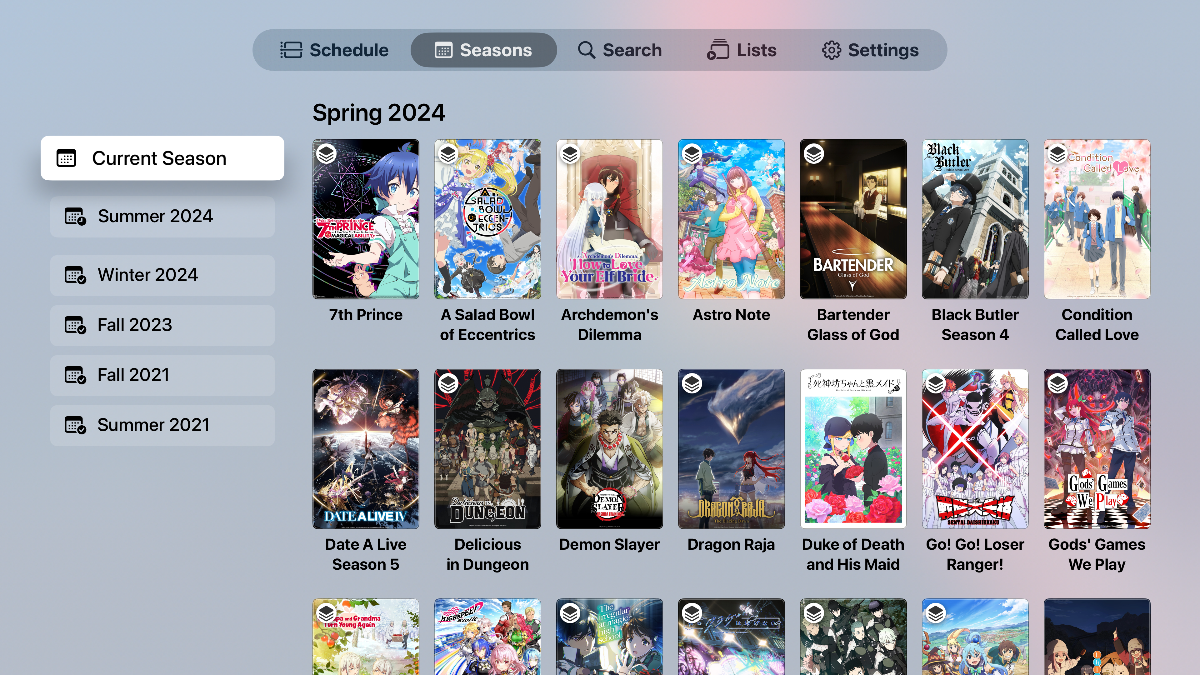Switch to the Seasons tab
The height and width of the screenshot is (675, 1200).
pos(483,50)
